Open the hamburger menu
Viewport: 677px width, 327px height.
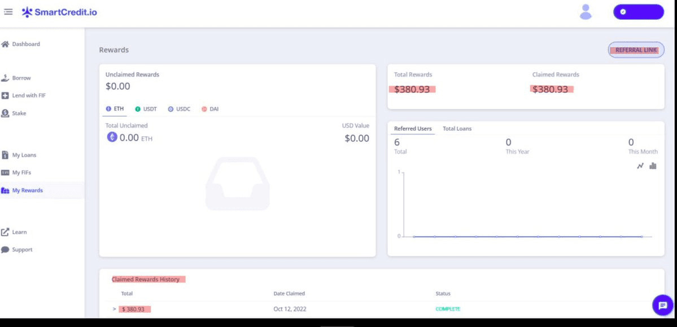click(x=8, y=12)
